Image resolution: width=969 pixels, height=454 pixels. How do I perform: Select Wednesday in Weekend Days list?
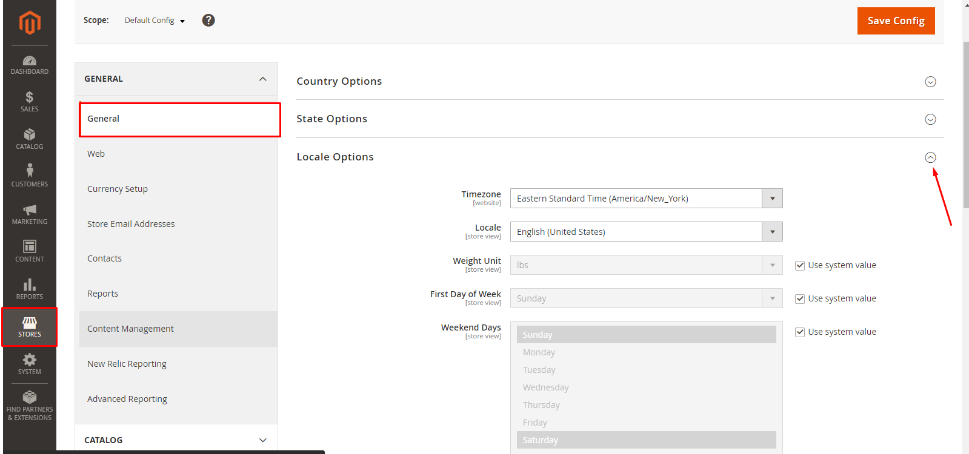(x=647, y=387)
